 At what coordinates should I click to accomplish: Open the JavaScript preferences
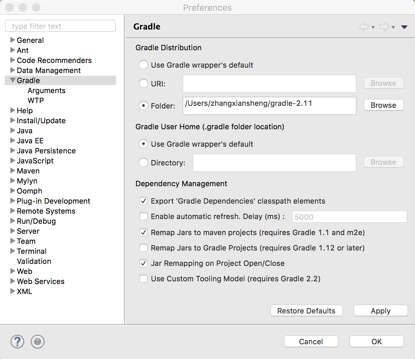click(x=35, y=161)
